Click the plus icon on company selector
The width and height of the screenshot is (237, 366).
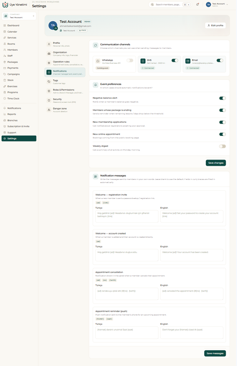click(x=34, y=16)
